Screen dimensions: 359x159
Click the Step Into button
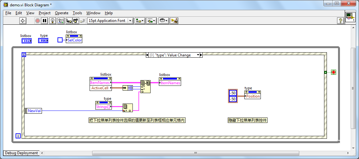[69, 21]
